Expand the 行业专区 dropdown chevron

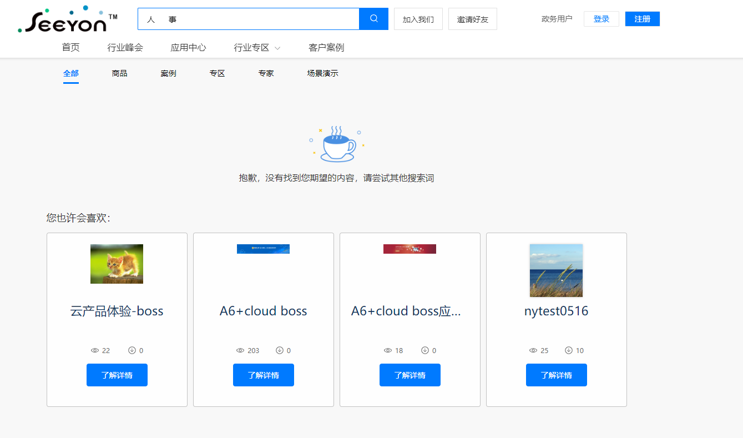(277, 48)
